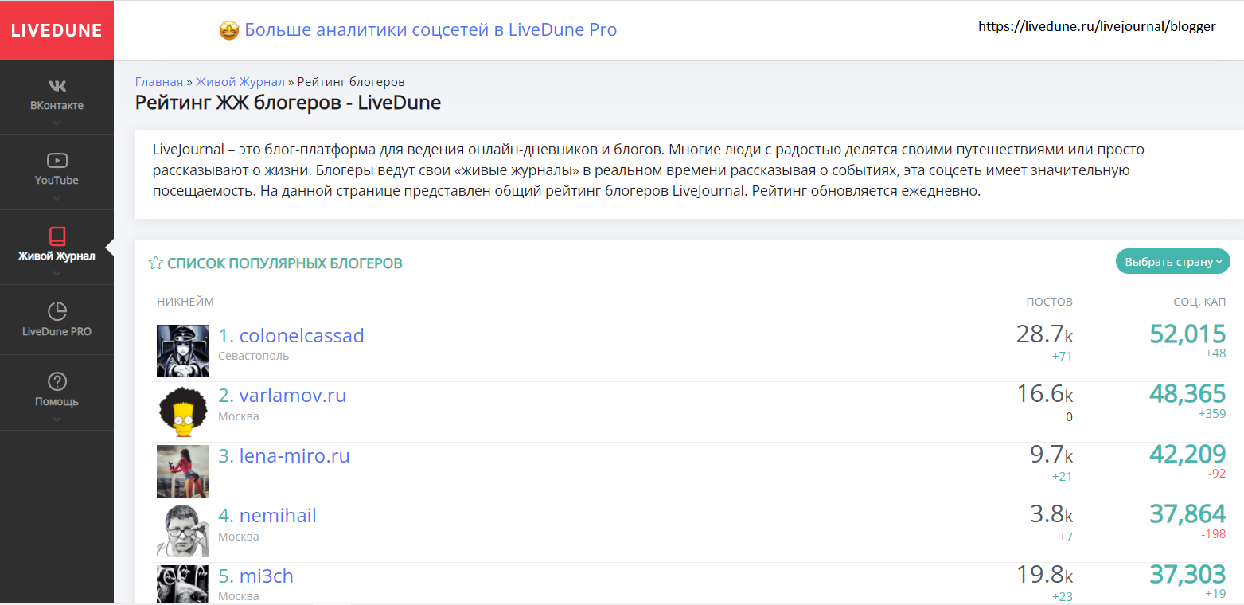Image resolution: width=1244 pixels, height=605 pixels.
Task: Go to Живой Журнал in the breadcrumb
Action: click(x=240, y=81)
